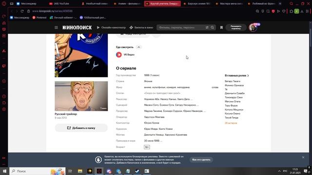Viewport: 312px width, 175px height.
Task: Add page to favorites heart icon
Action: click(x=284, y=11)
